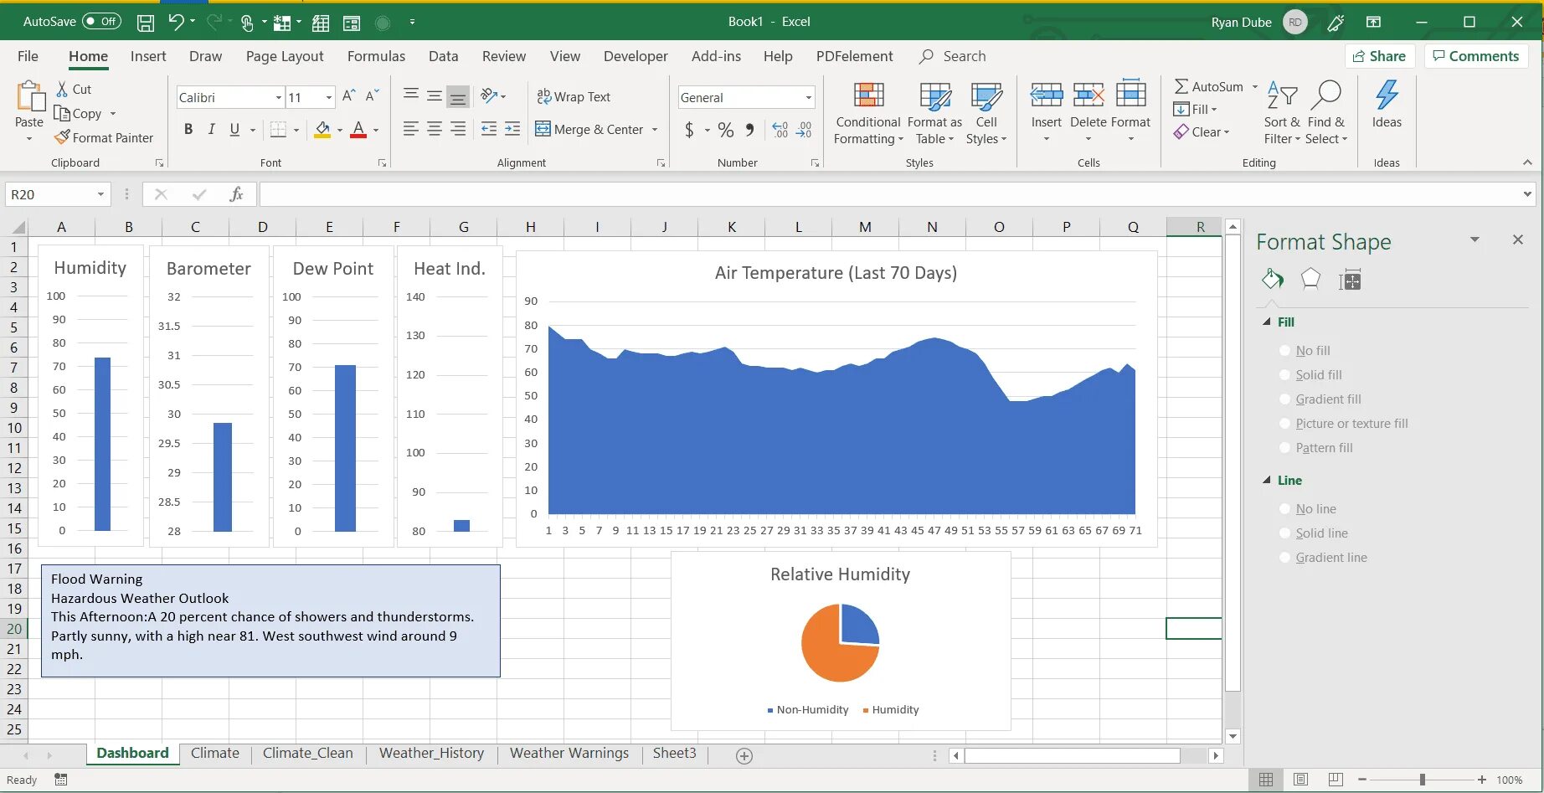This screenshot has height=793, width=1544.
Task: Open the Formulas ribbon tab
Action: pyautogui.click(x=376, y=56)
